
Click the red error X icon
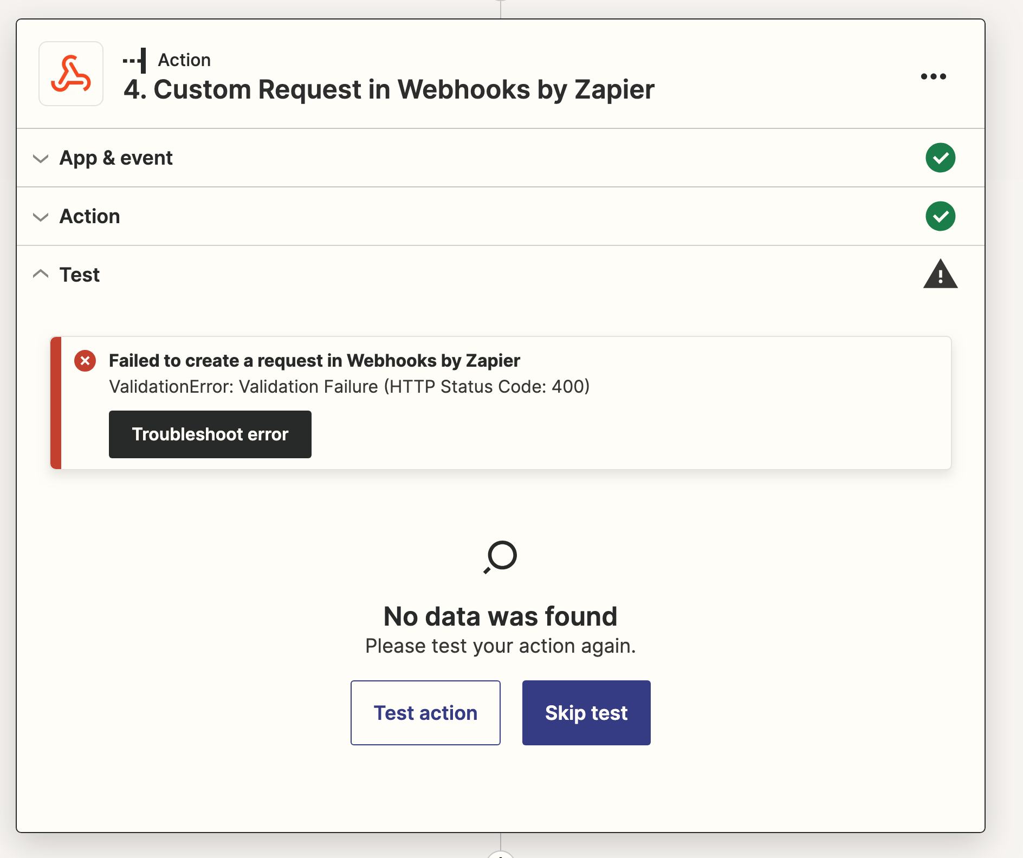85,361
